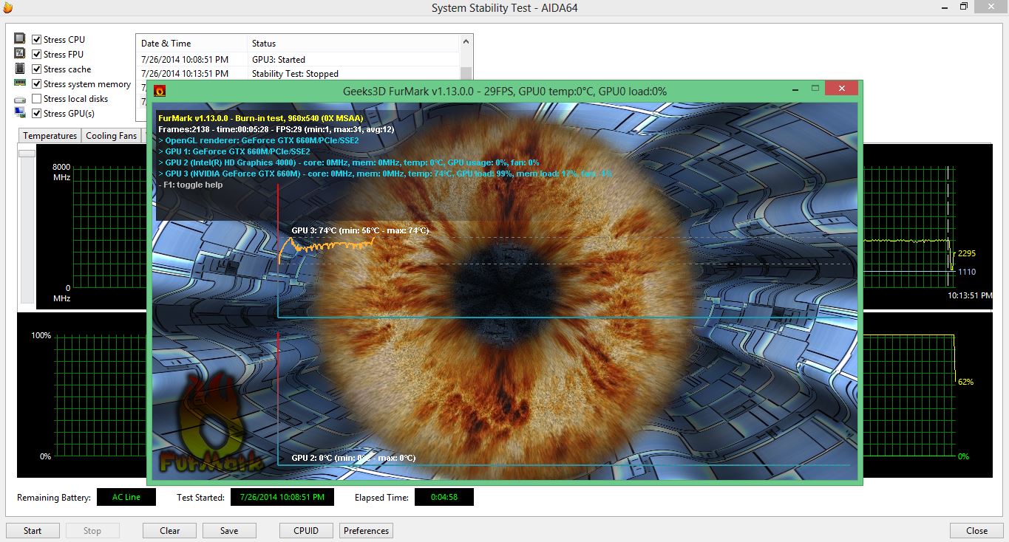This screenshot has width=1009, height=542.
Task: Open AIDA64 Preferences
Action: tap(366, 530)
